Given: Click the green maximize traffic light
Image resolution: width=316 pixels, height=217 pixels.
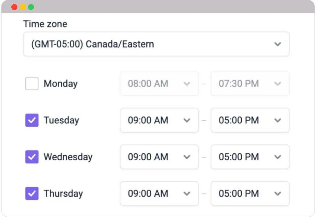Looking at the screenshot, I should 31,6.
